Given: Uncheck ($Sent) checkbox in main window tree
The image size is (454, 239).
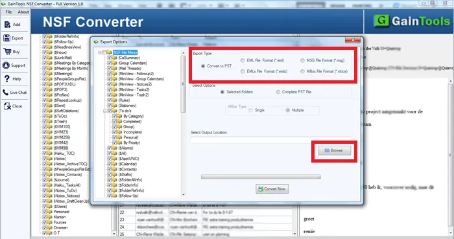Looking at the screenshot, I should coord(45,106).
